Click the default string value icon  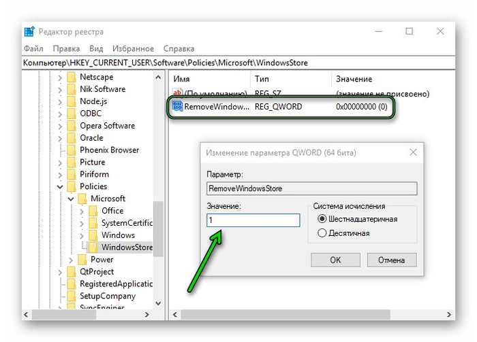coord(177,93)
